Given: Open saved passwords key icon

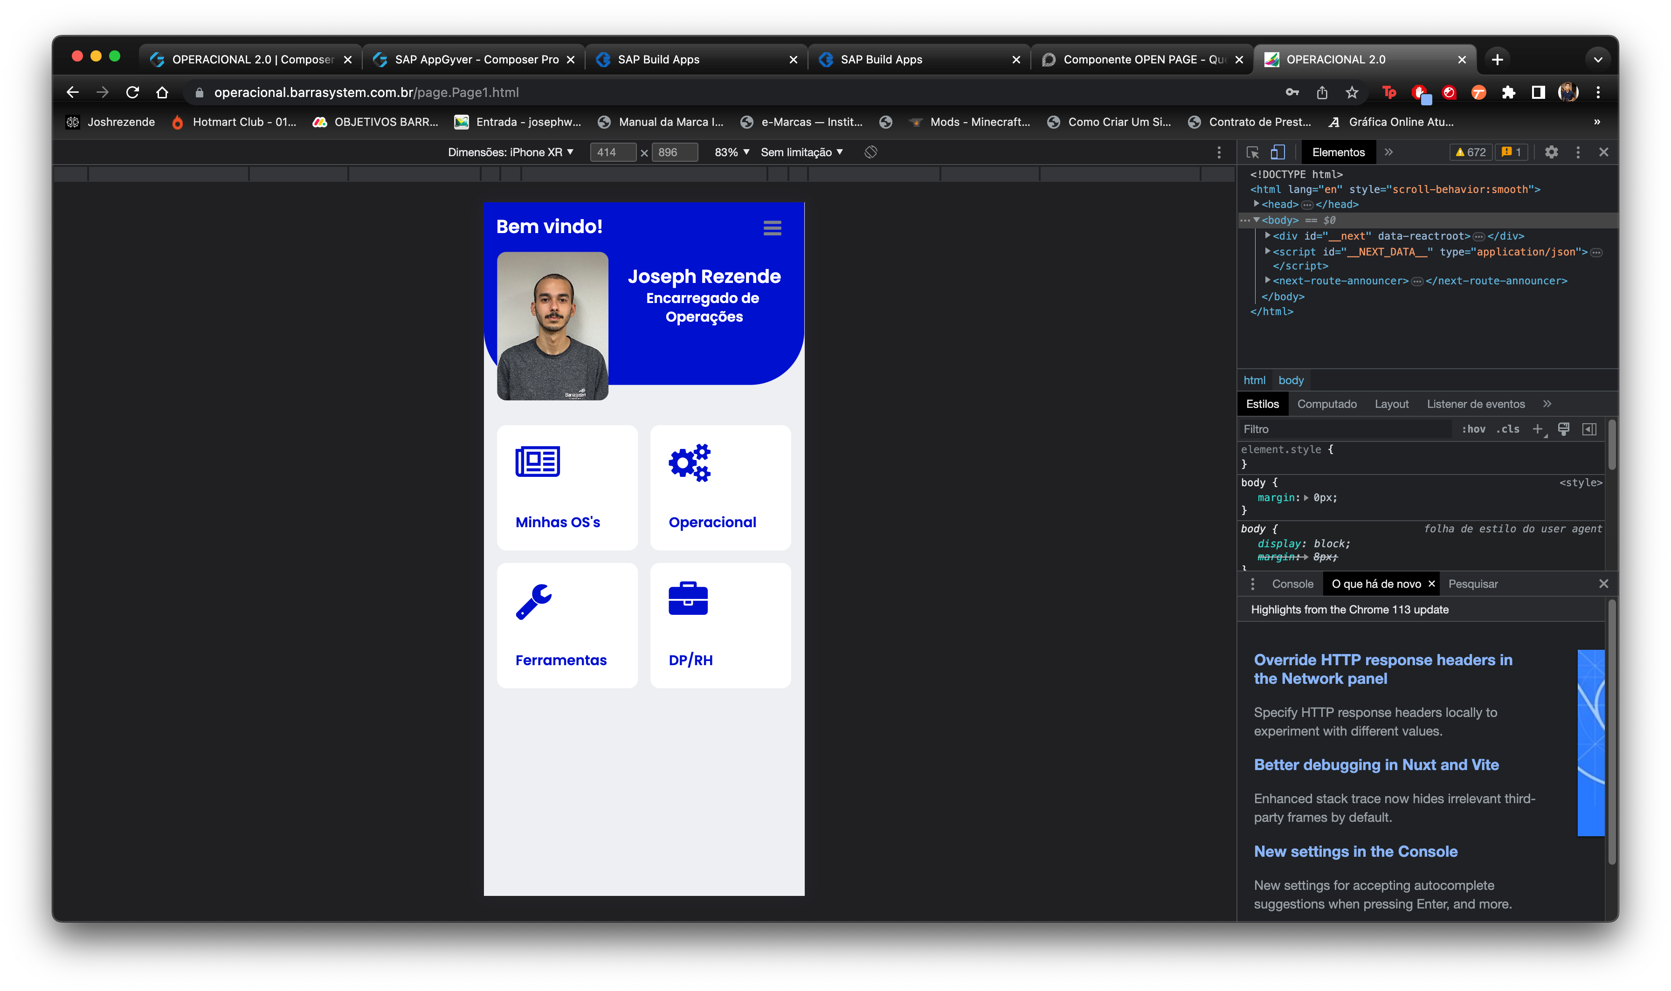Looking at the screenshot, I should (x=1292, y=92).
